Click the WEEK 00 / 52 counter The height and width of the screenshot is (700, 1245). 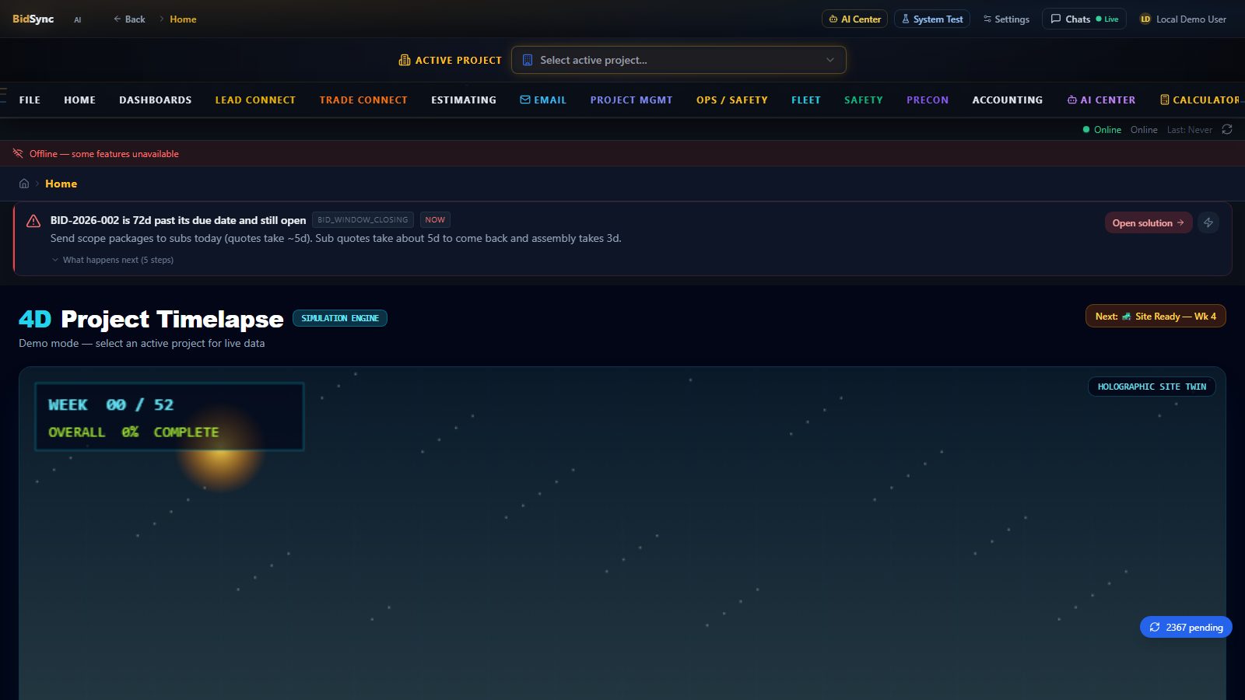(110, 404)
